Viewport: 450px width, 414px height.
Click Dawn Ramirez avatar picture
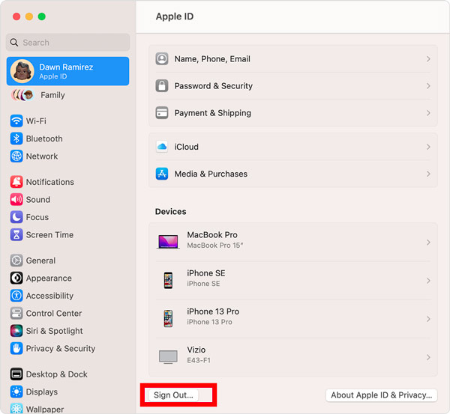(x=22, y=71)
